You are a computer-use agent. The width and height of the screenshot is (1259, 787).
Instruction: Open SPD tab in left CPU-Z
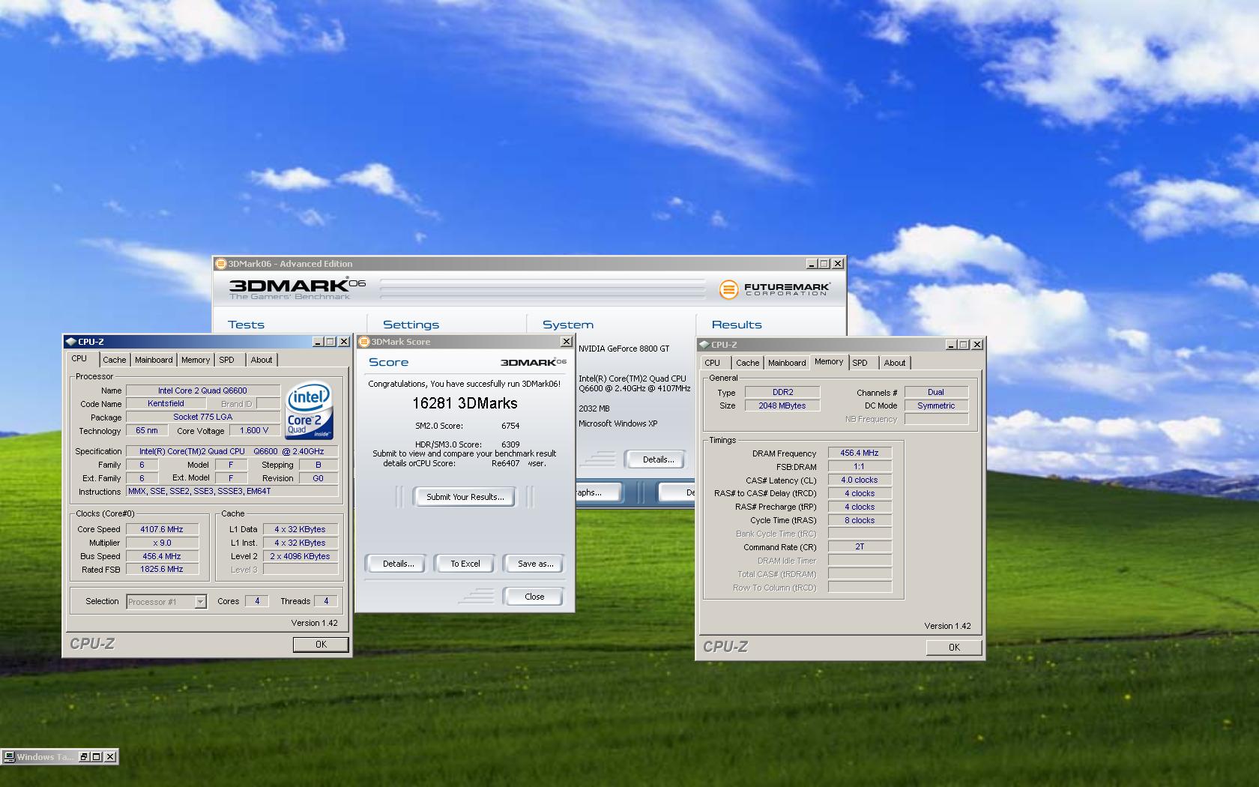[227, 360]
